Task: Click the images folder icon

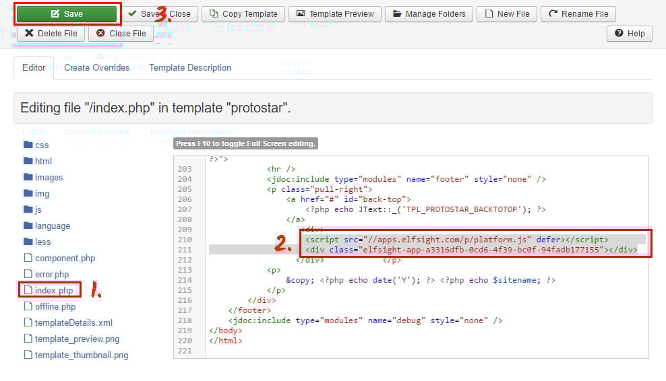Action: pyautogui.click(x=28, y=177)
